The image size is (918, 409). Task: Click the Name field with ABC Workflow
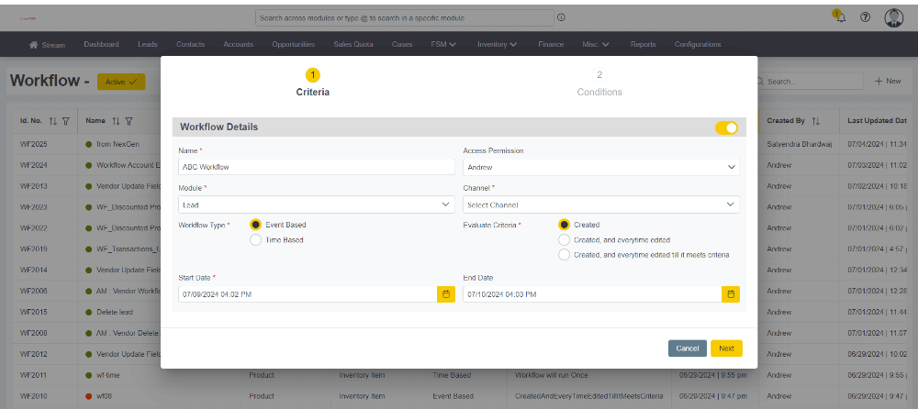(x=316, y=167)
